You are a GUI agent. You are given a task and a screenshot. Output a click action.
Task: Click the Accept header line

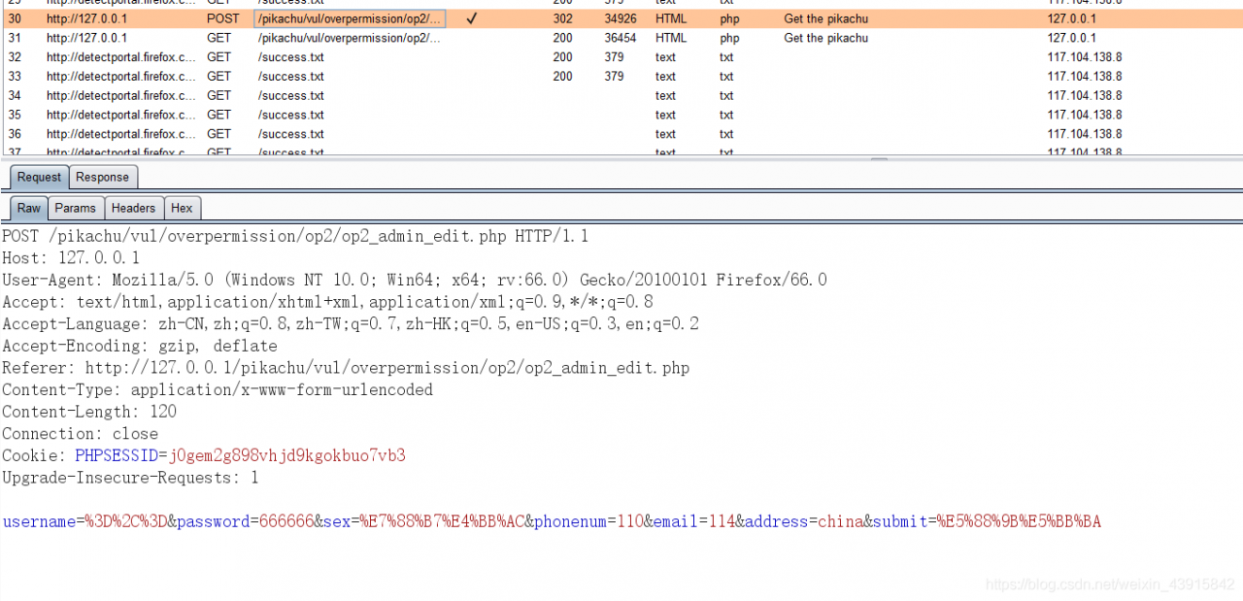pos(327,302)
